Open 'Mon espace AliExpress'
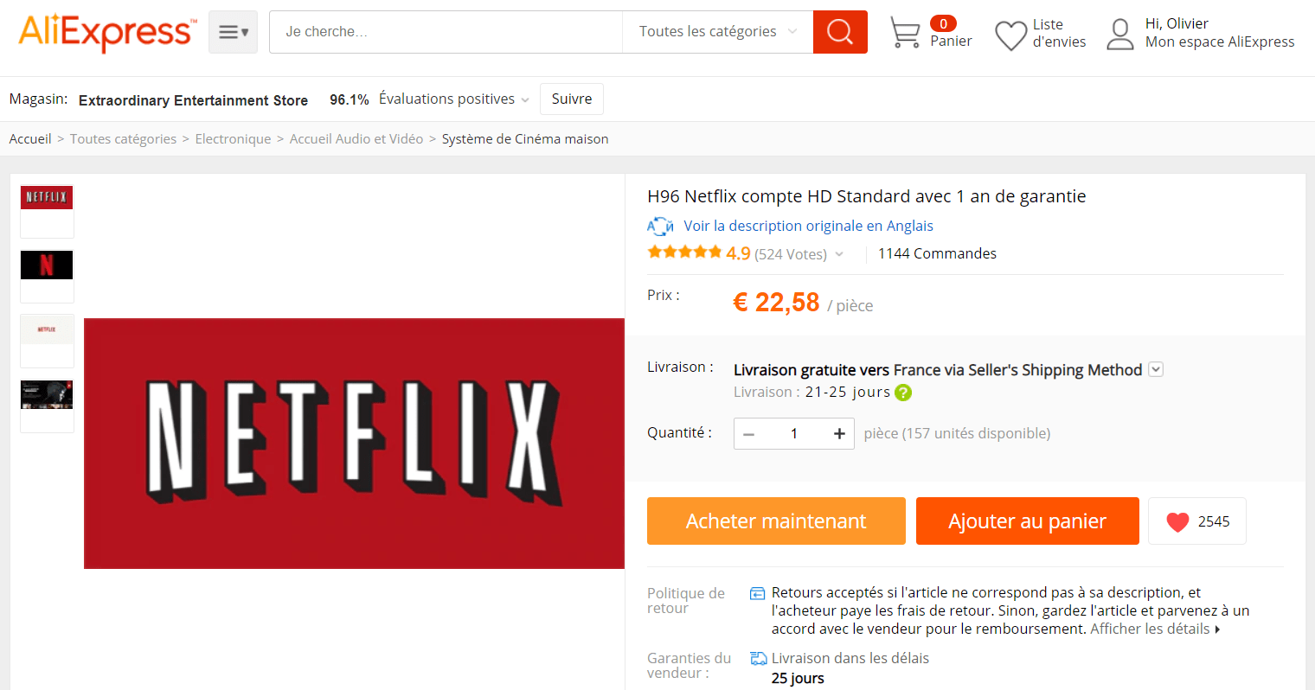Image resolution: width=1315 pixels, height=690 pixels. point(1220,42)
